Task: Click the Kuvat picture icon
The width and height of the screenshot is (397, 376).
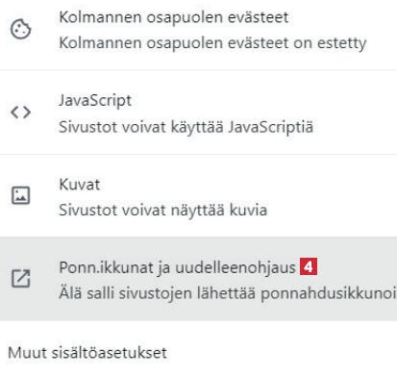Action: [21, 195]
